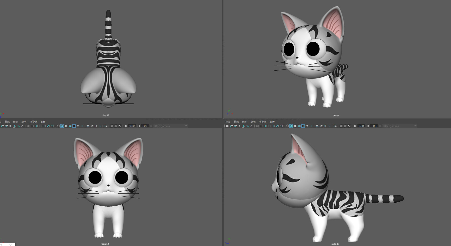Screen dimensions: 451x246
Task: Click the lighting bulb icon in side toolbar
Action: tap(307, 126)
